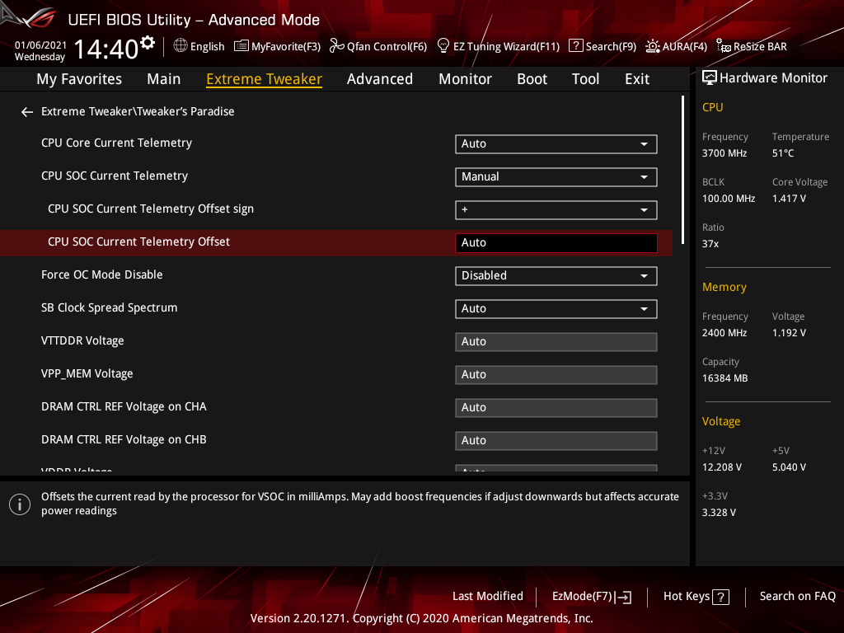Open the Advanced tab
Screen dimensions: 844x633
pyautogui.click(x=379, y=79)
